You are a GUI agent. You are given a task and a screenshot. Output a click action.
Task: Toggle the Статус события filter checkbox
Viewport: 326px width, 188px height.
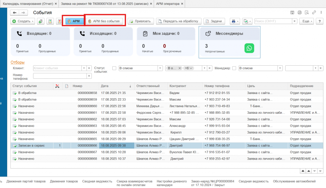click(114, 68)
